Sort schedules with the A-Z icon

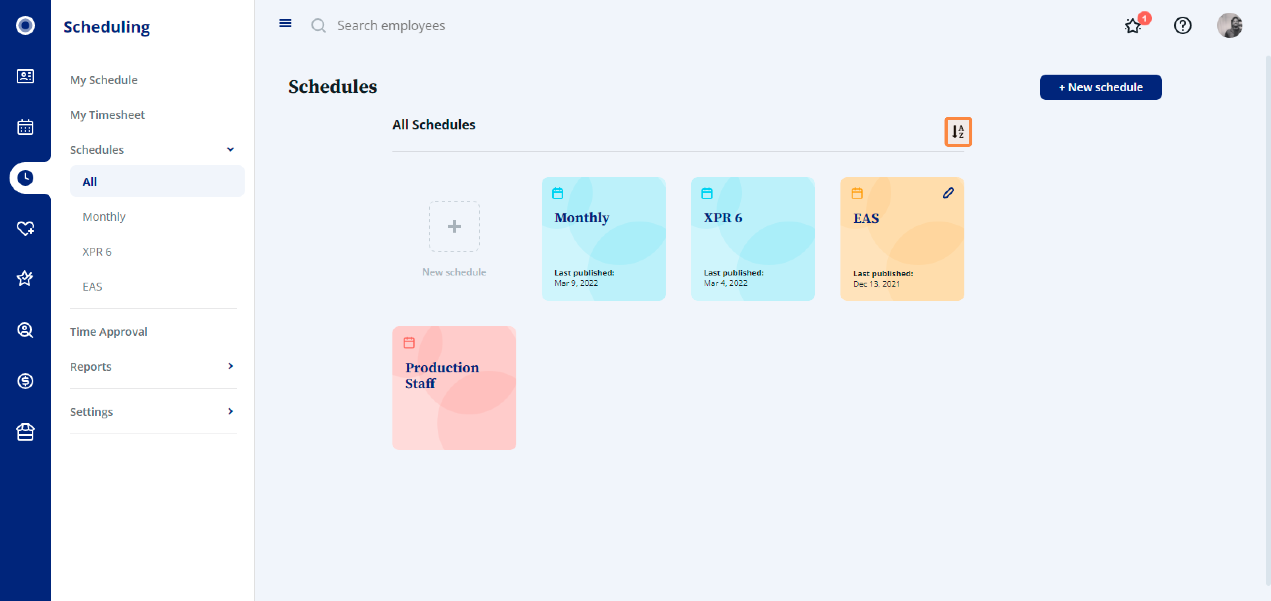point(958,132)
